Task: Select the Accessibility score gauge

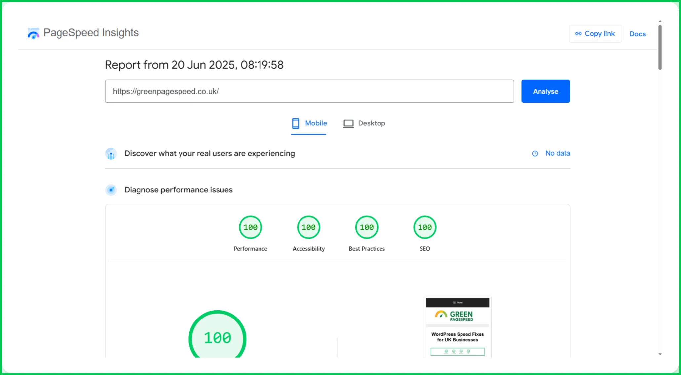Action: pos(308,227)
